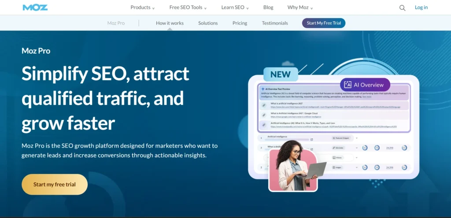Expand the Learn SEO chevron

248,8
